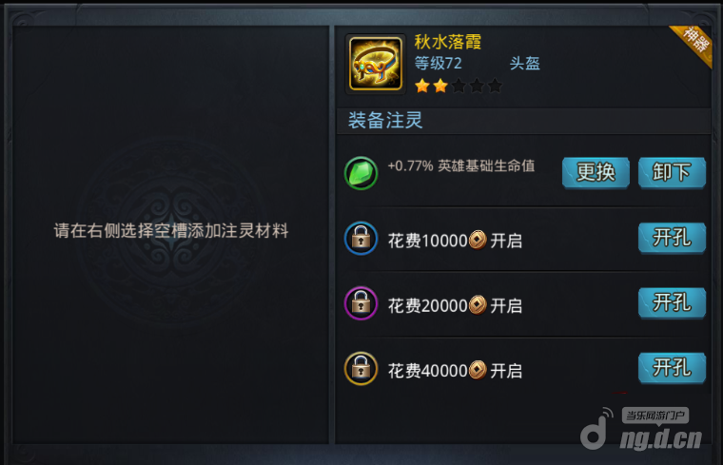Click the coin icon next to 花费40000
Screen dimensions: 723x465
click(478, 370)
